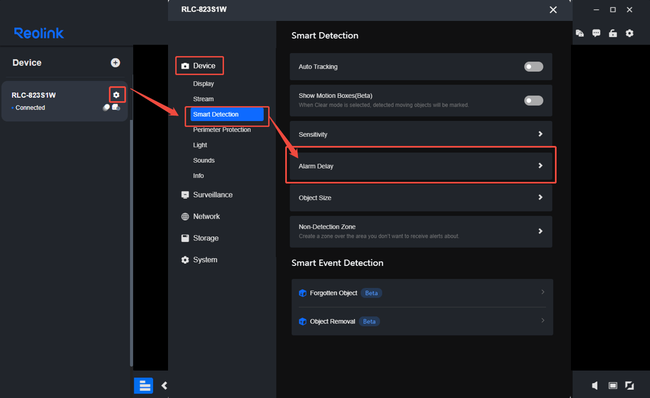The width and height of the screenshot is (650, 398).
Task: Click the Reolink logo
Action: coord(39,33)
